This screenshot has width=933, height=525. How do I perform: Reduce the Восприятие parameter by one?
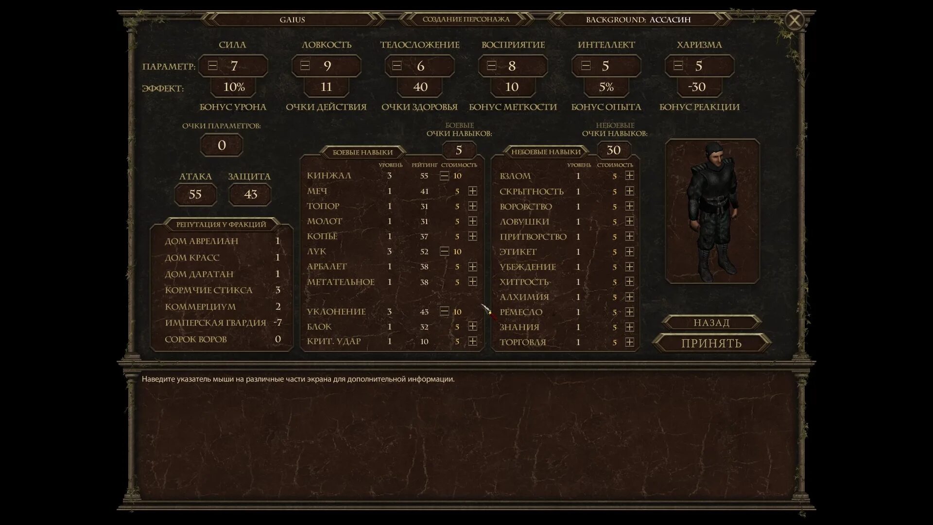pyautogui.click(x=491, y=66)
